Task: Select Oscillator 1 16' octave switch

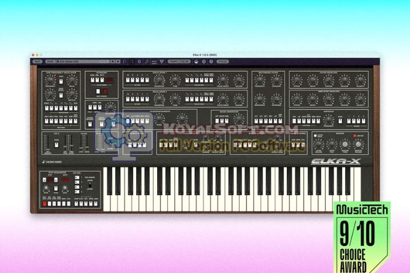Action: pyautogui.click(x=128, y=80)
